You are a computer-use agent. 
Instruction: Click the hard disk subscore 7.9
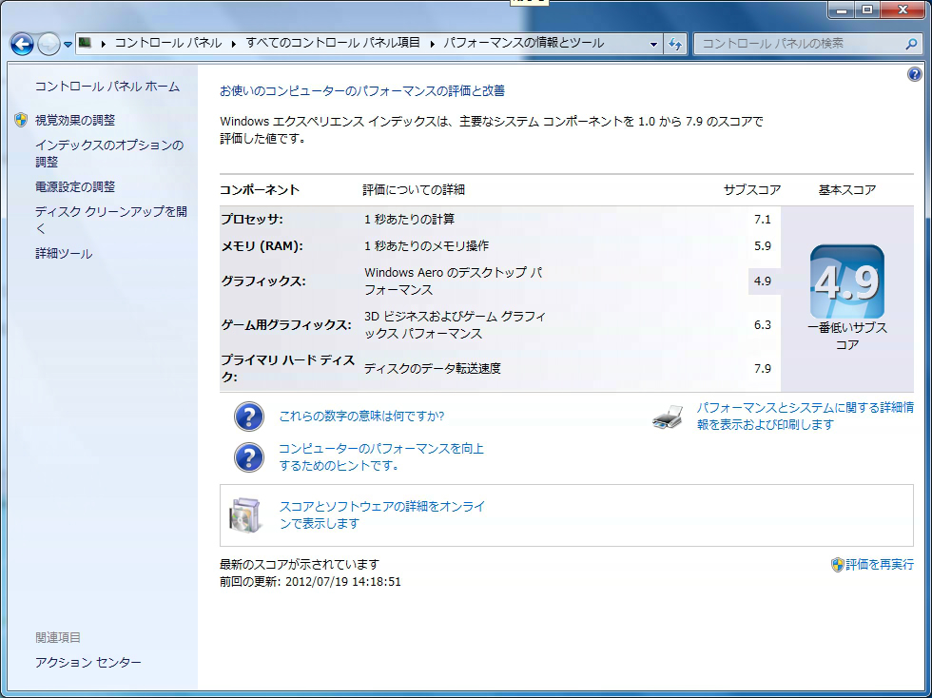pos(763,369)
